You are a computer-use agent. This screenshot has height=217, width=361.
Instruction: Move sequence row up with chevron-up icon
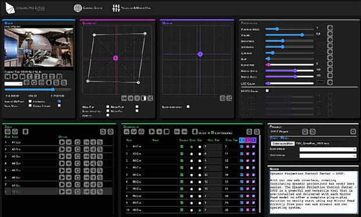[126, 132]
